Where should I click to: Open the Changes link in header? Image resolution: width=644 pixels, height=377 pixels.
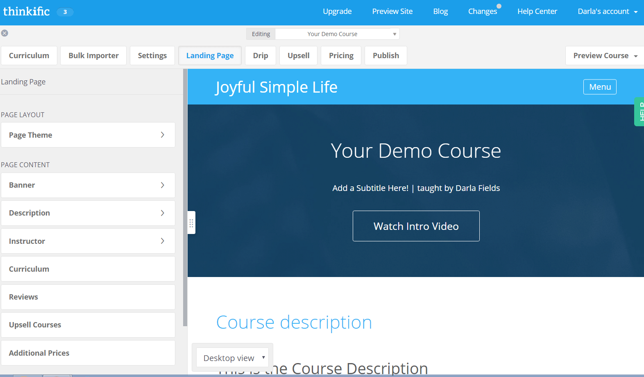[482, 11]
